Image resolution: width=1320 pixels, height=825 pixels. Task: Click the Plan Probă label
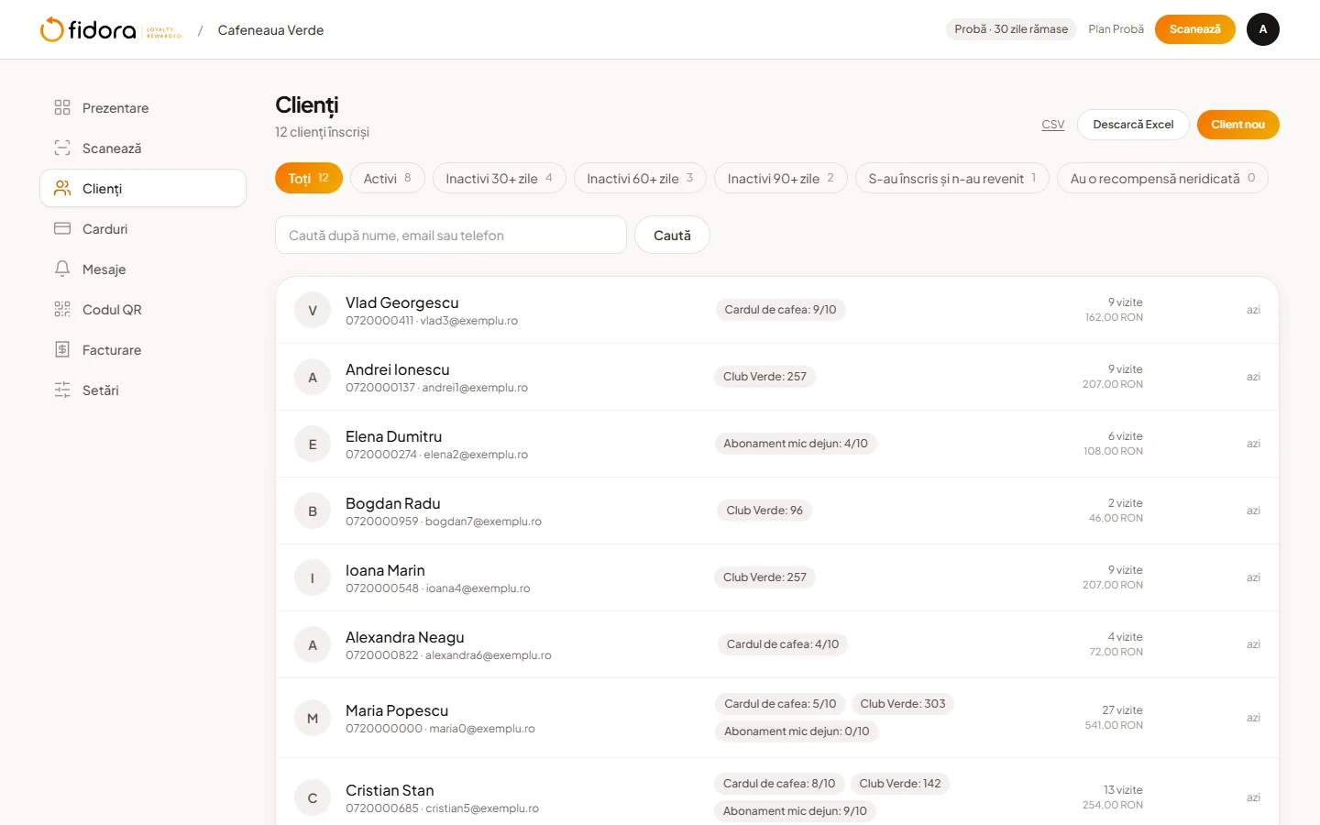[x=1116, y=29]
